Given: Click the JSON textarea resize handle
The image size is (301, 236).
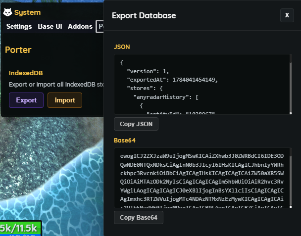Looking at the screenshot, I should coord(291,113).
